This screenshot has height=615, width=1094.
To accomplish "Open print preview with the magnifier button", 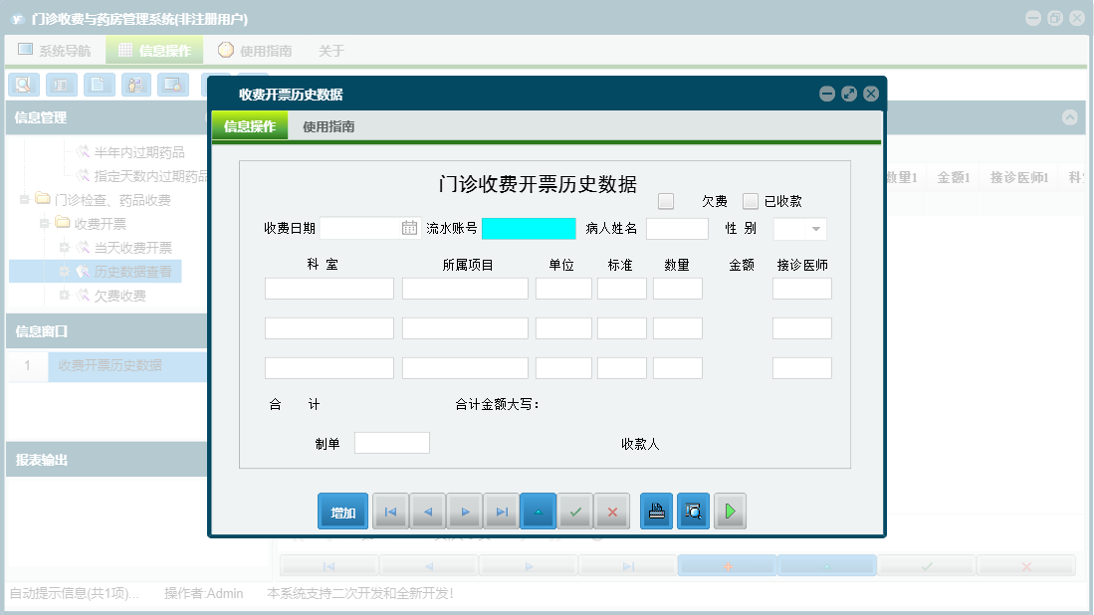I will [693, 512].
